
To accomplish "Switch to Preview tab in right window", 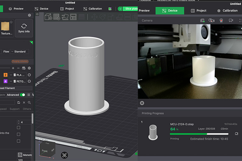I will click(x=144, y=11).
